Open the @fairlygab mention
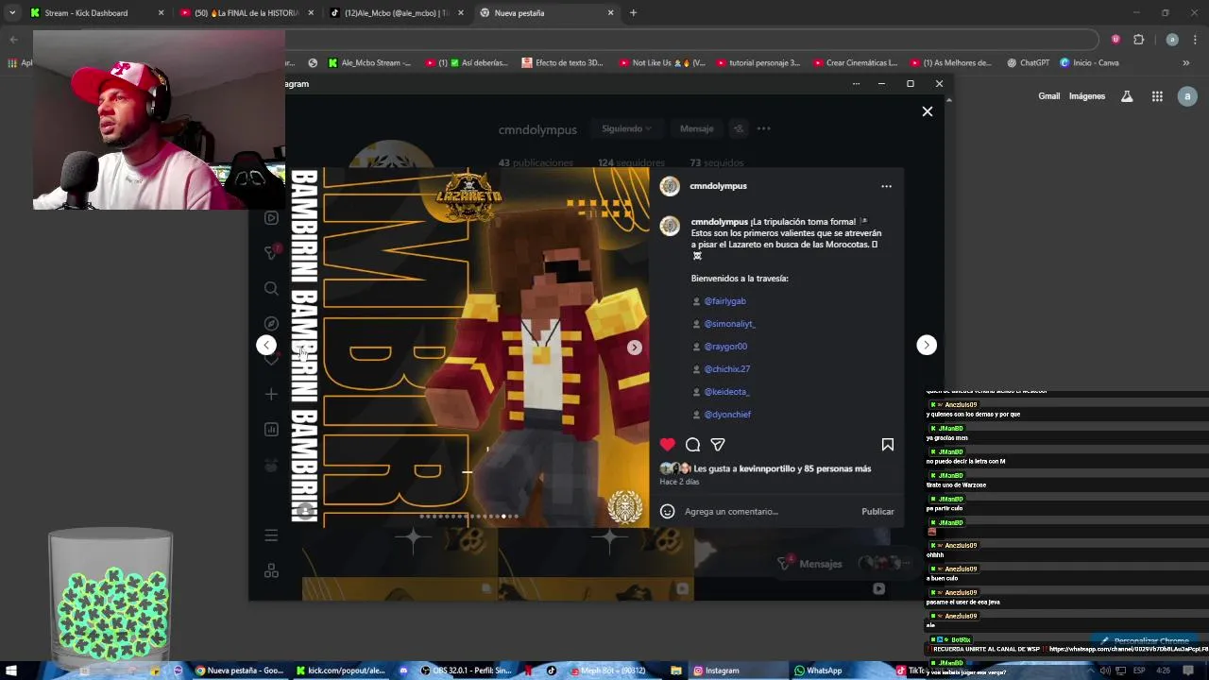This screenshot has height=680, width=1209. (724, 301)
